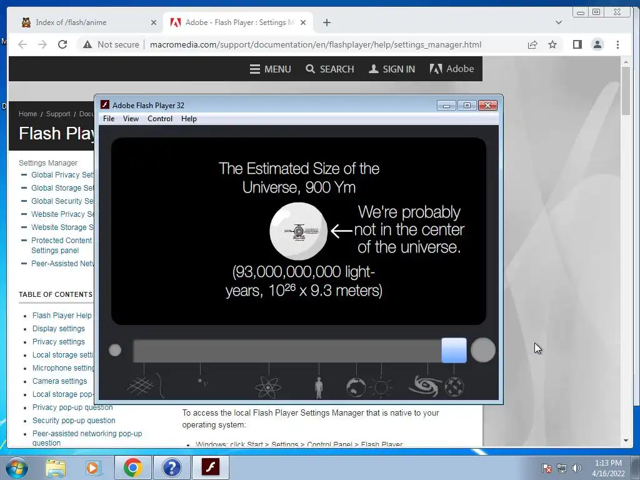The width and height of the screenshot is (640, 480).
Task: Click Chrome icon in taskbar
Action: [132, 467]
